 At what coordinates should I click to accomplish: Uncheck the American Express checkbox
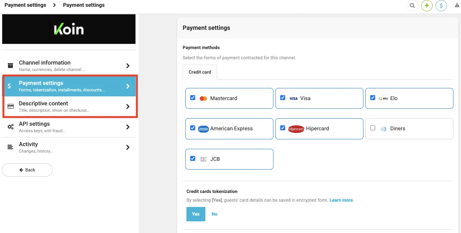[x=193, y=128]
